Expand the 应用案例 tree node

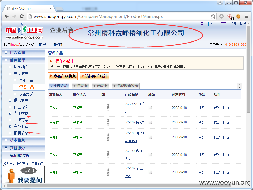point(10,114)
